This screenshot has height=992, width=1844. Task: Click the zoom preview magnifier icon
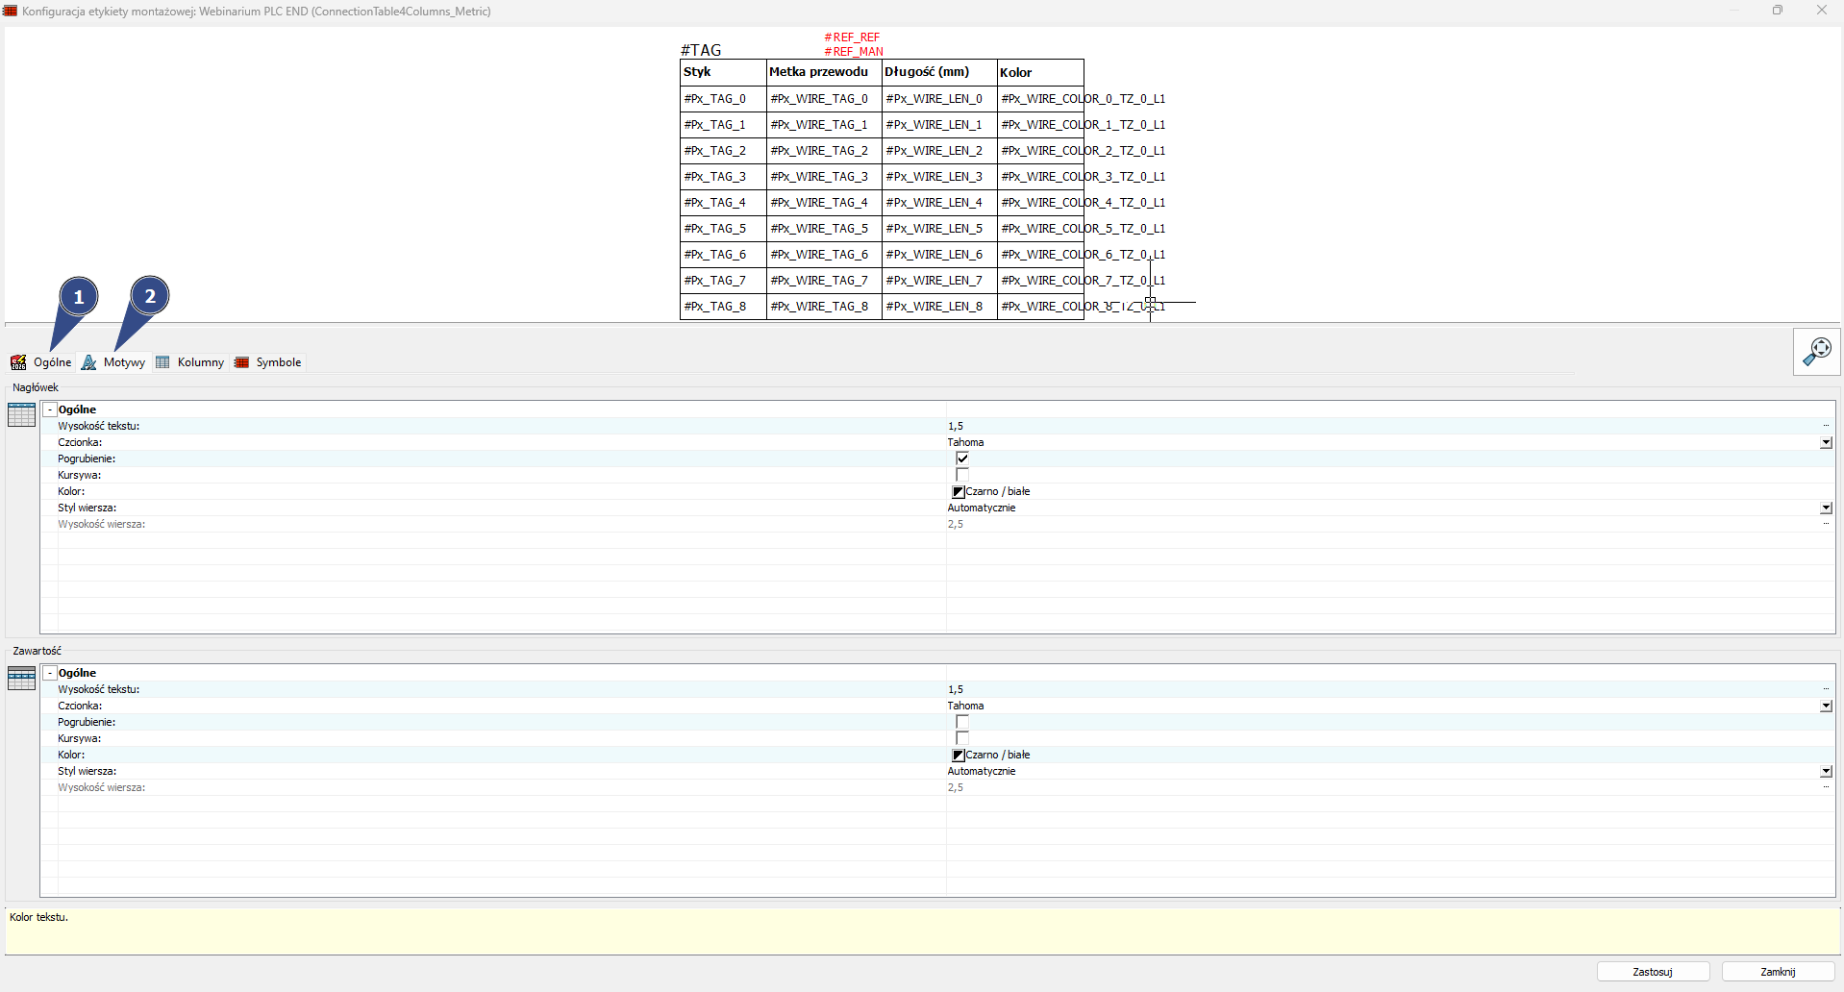tap(1816, 352)
